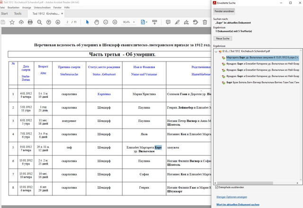Click results scrollbar right arrow
This screenshot has height=208, width=303.
(297, 183)
